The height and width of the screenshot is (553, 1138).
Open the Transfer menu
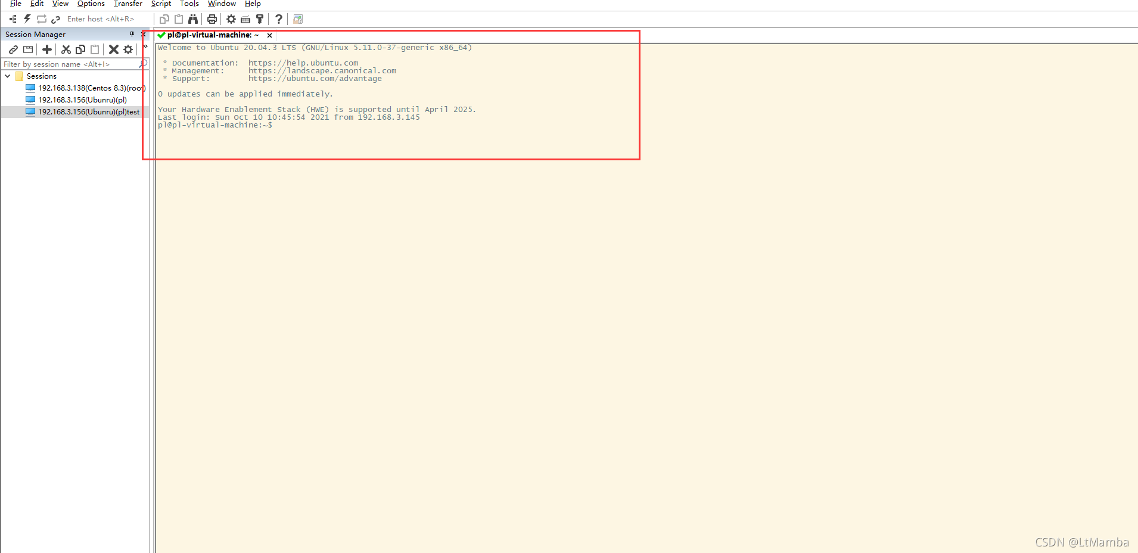128,4
